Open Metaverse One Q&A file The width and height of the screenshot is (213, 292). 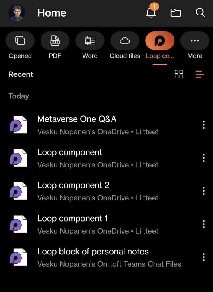click(77, 119)
